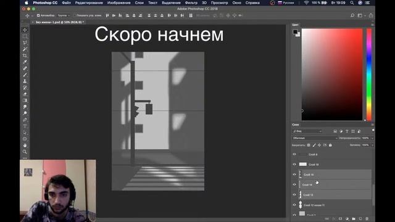Open the Слои menu
Screen dimensions: 395x222
[139, 2]
